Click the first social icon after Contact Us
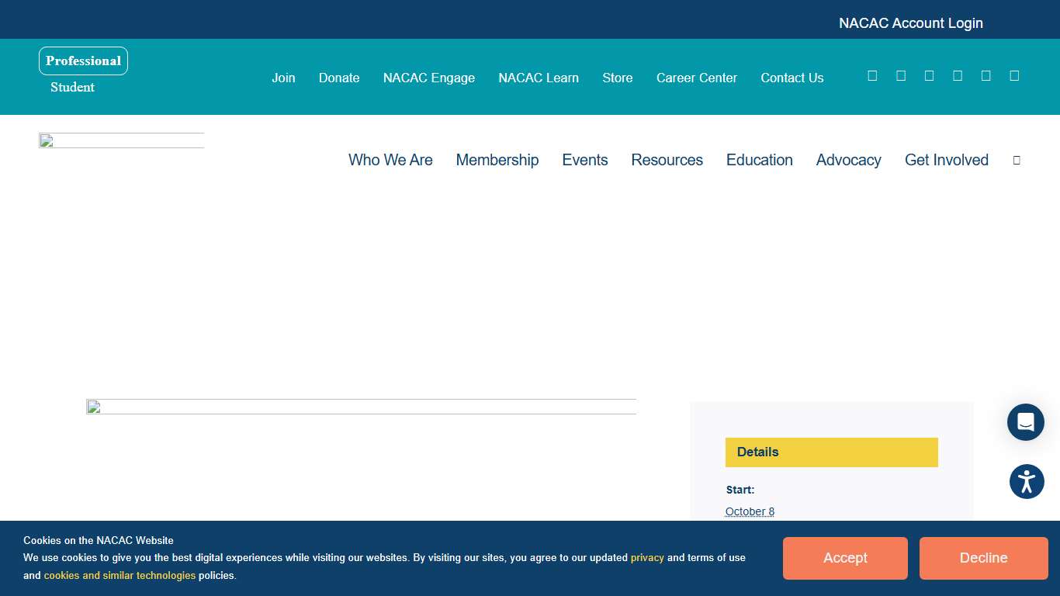 (872, 75)
